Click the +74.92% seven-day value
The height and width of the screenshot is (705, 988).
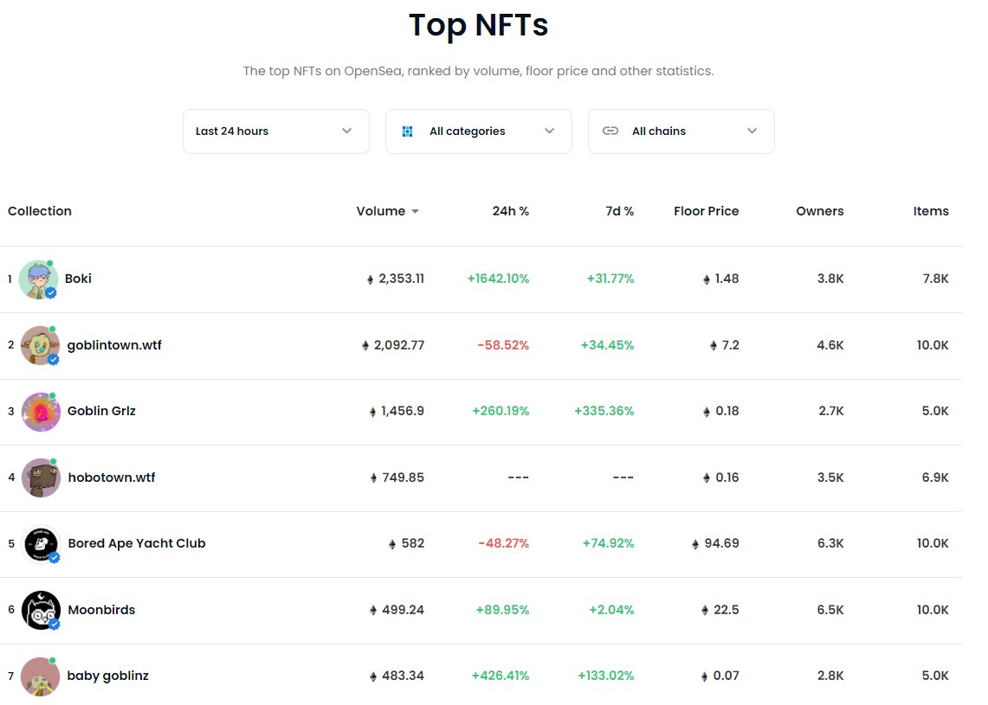(x=608, y=543)
